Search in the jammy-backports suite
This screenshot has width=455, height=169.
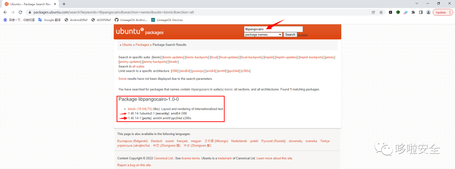coord(154,62)
